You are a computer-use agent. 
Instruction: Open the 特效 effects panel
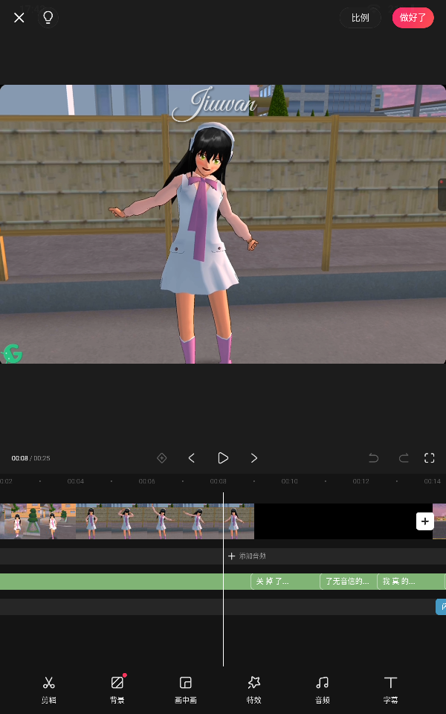[x=253, y=689]
